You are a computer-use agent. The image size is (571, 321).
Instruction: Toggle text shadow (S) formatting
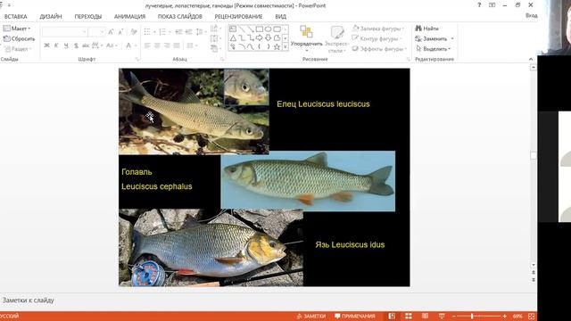(x=76, y=45)
